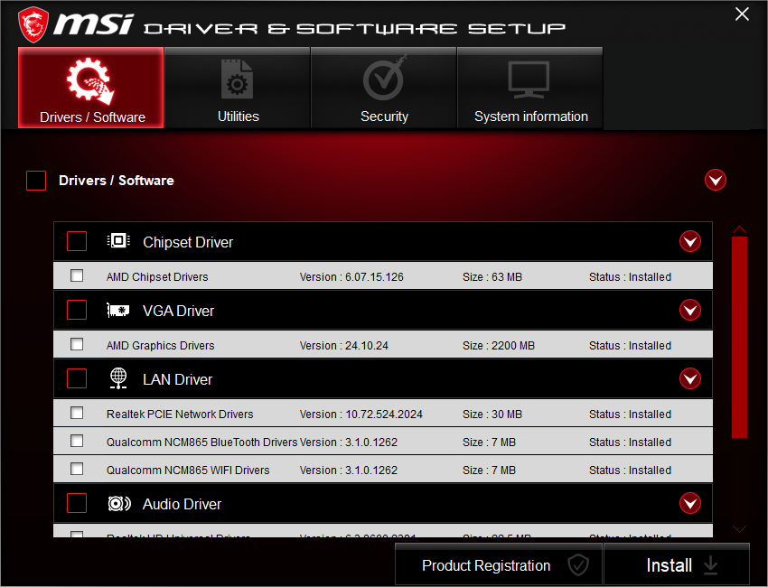Click the scroll down arrow below the scrollbar
The height and width of the screenshot is (587, 768).
point(739,528)
